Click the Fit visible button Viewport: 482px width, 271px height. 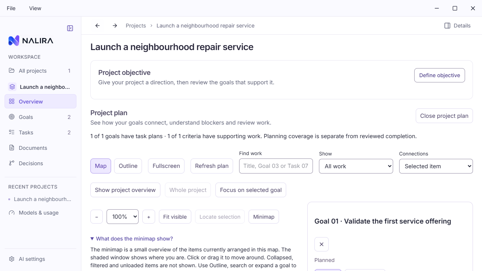click(x=175, y=217)
